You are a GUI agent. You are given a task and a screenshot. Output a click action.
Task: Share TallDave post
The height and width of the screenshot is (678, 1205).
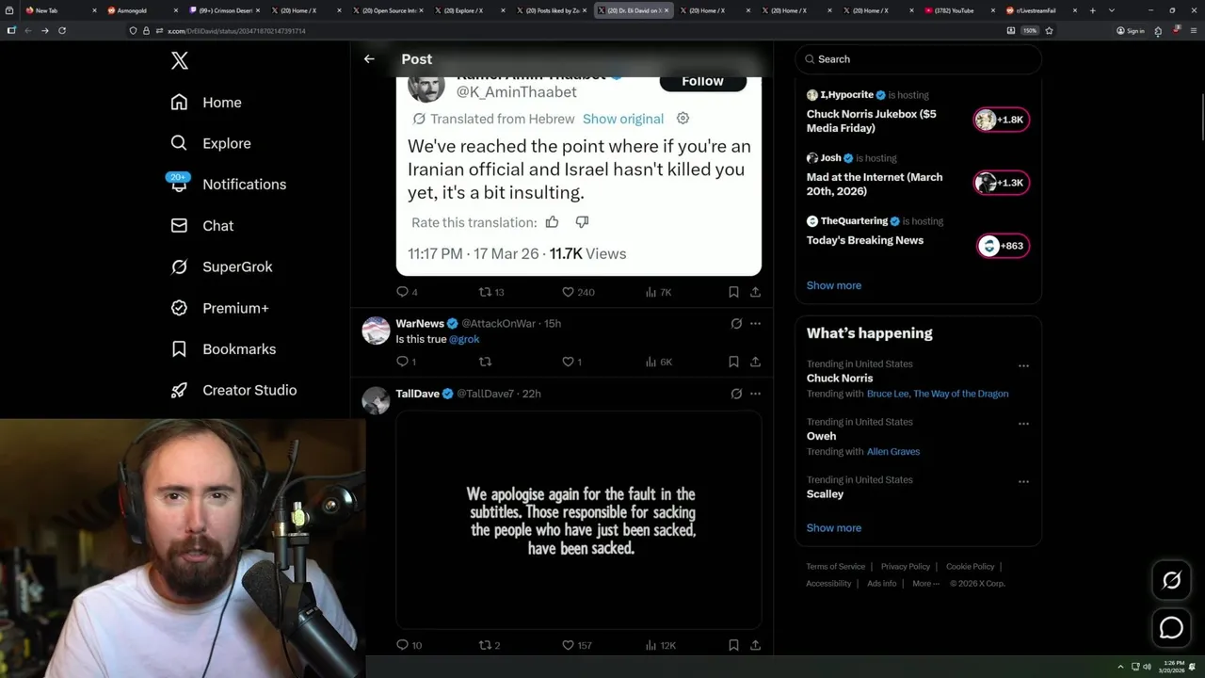[x=755, y=645]
